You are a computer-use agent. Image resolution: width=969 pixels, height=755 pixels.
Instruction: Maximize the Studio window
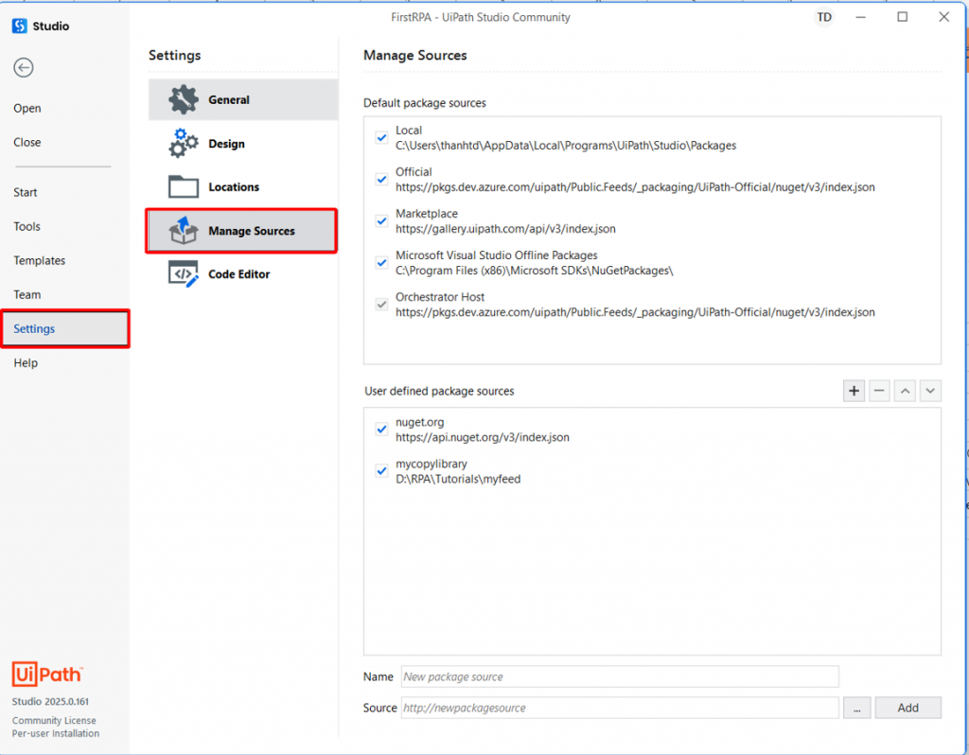(x=902, y=17)
